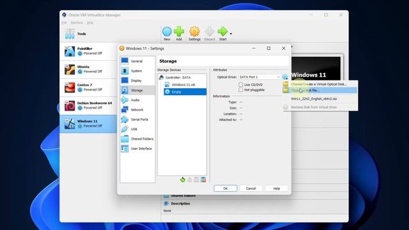Select the Ubuntu virtual machine
The height and width of the screenshot is (230, 409).
(x=88, y=70)
